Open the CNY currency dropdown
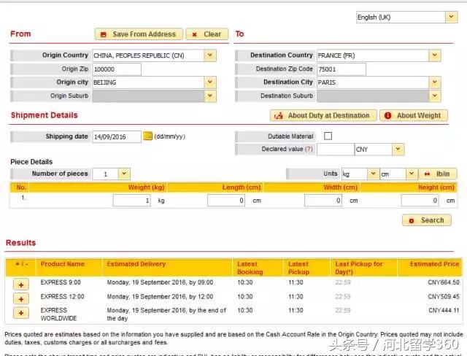The image size is (467, 356). (x=398, y=150)
